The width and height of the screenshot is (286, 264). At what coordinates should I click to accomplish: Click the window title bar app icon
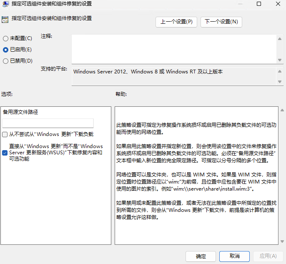point(5,4)
